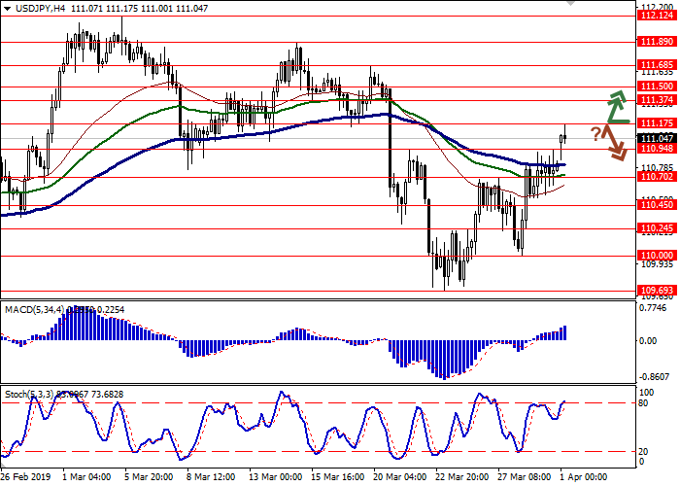Select the MACD(5,34,4) indicator label
This screenshot has height=486, width=680.
pyautogui.click(x=35, y=283)
